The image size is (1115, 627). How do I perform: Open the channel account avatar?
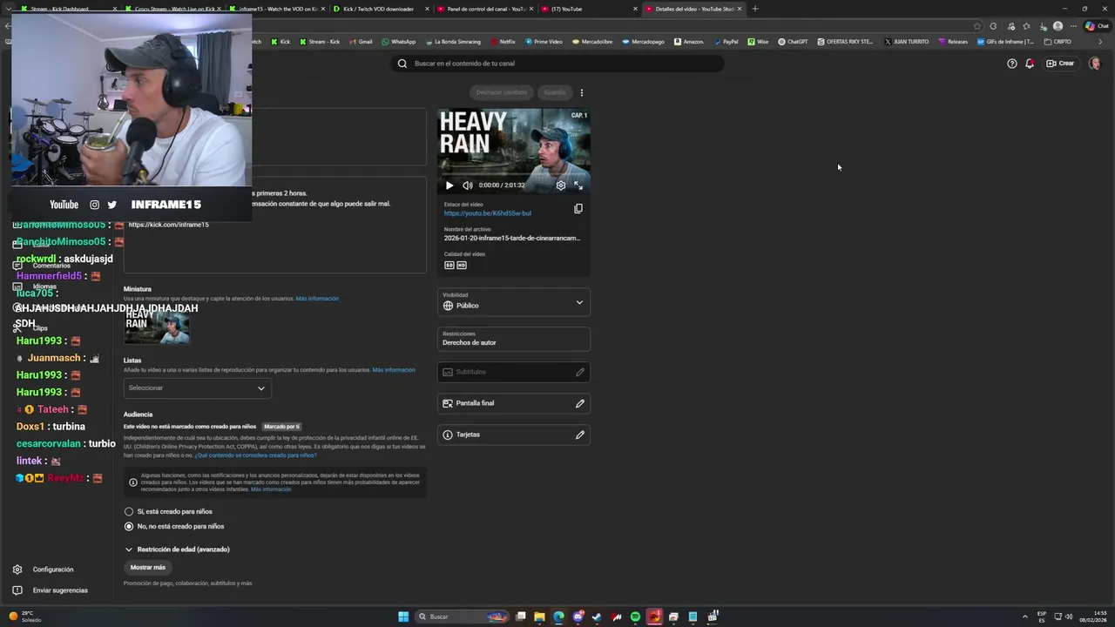[x=1095, y=64]
